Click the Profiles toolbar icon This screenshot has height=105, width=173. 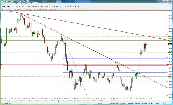pyautogui.click(x=7, y=7)
